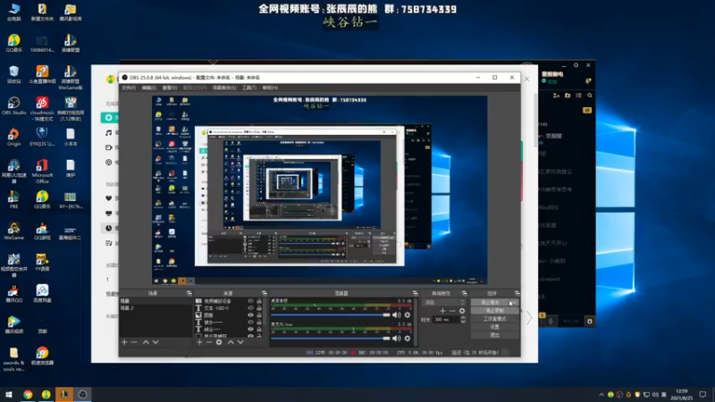Increase transition duration with up stepper
Image resolution: width=715 pixels, height=402 pixels.
[x=463, y=318]
